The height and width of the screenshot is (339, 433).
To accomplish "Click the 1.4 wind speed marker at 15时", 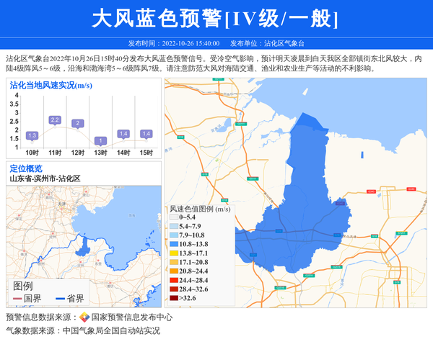I will pos(146,134).
